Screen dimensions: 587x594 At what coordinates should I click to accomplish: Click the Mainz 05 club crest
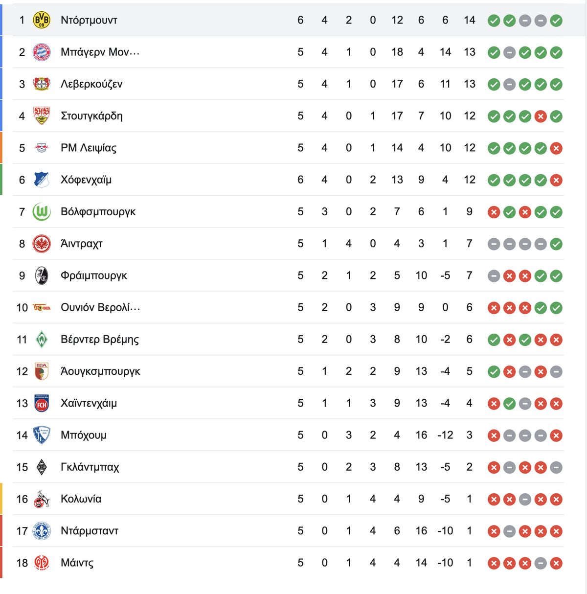(42, 563)
